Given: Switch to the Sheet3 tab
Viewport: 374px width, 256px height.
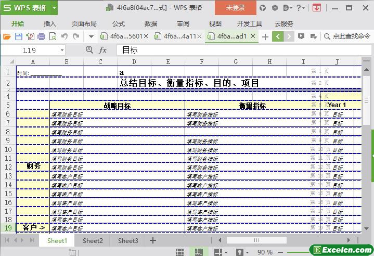Looking at the screenshot, I should pyautogui.click(x=128, y=240).
